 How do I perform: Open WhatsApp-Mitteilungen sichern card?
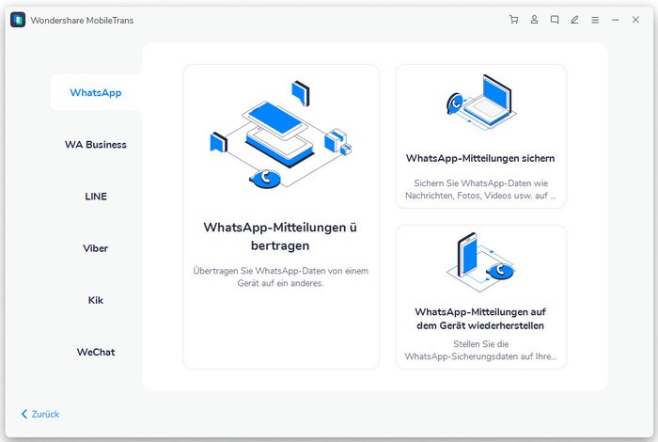point(481,136)
